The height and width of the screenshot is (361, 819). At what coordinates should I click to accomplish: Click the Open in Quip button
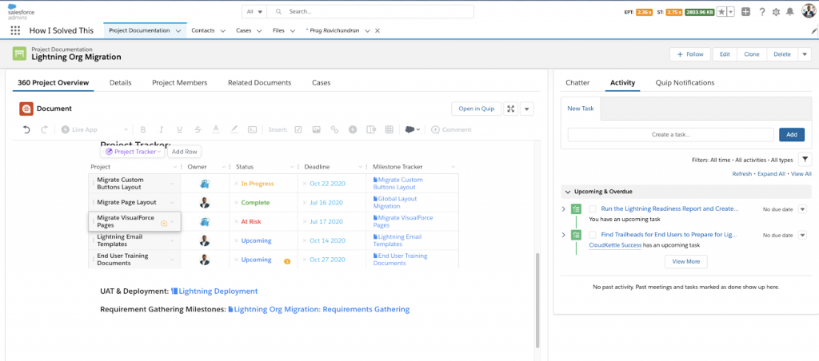(477, 109)
